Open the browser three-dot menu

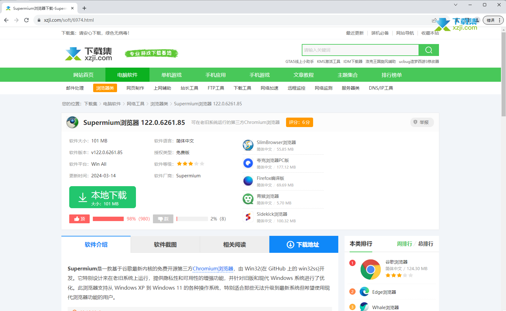point(499,20)
